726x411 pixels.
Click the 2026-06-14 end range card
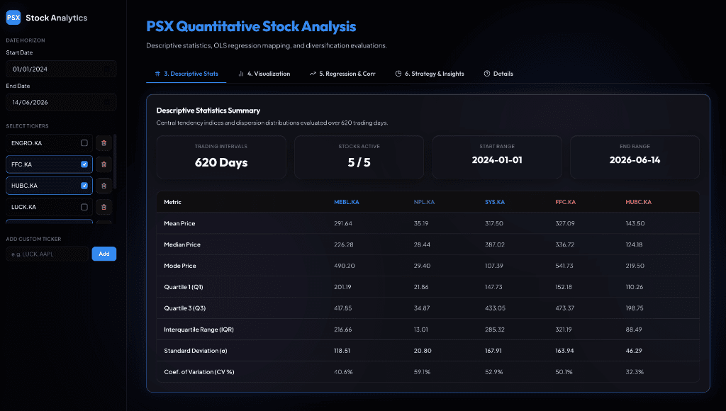click(x=635, y=157)
